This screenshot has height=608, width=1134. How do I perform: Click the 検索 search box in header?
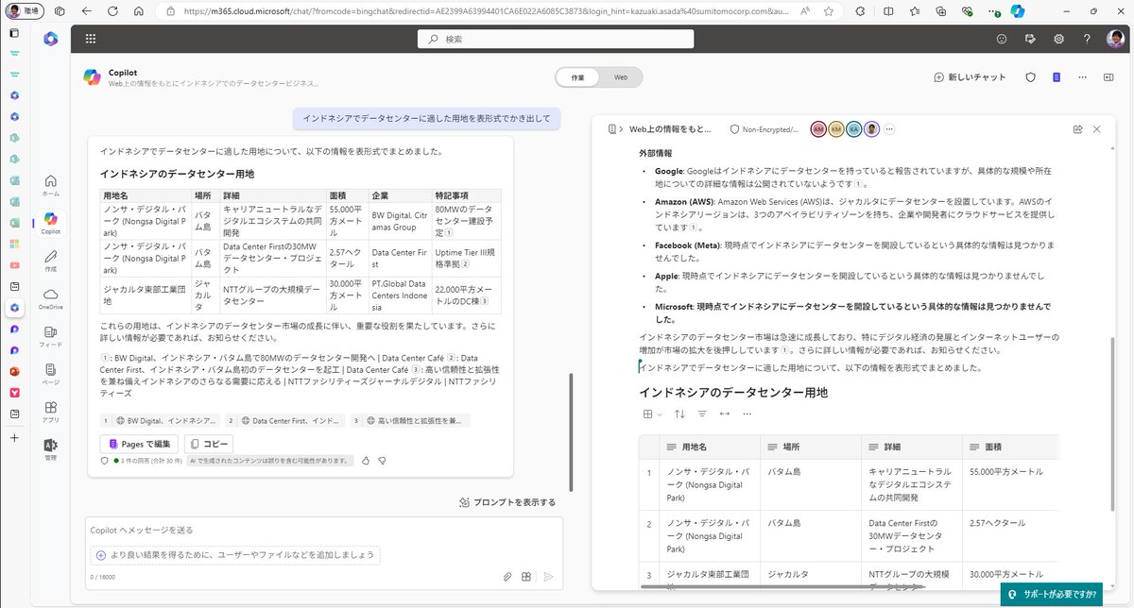[x=556, y=39]
